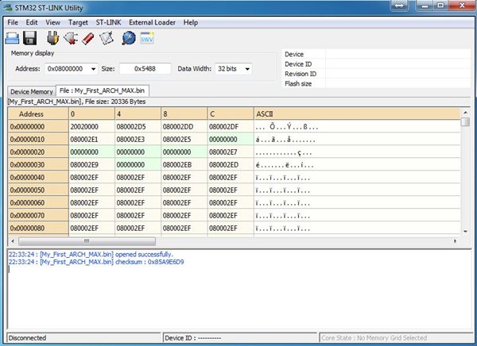
Task: Click address row 0x00000070
Action: [38, 216]
